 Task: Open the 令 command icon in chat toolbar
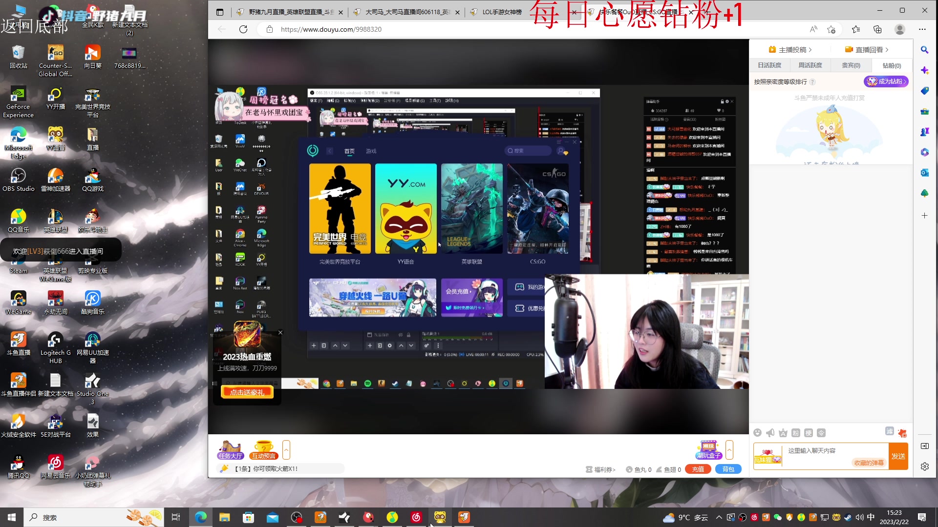821,433
